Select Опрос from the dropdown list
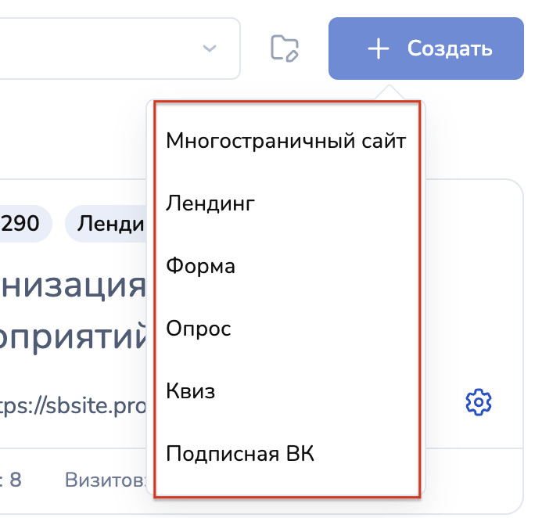 pyautogui.click(x=199, y=329)
